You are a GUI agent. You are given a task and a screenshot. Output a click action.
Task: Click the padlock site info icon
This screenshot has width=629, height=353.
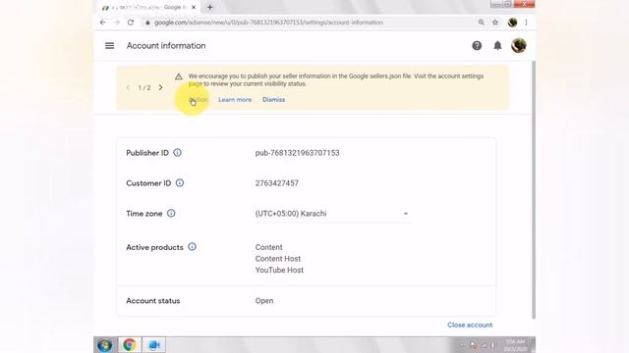[147, 23]
